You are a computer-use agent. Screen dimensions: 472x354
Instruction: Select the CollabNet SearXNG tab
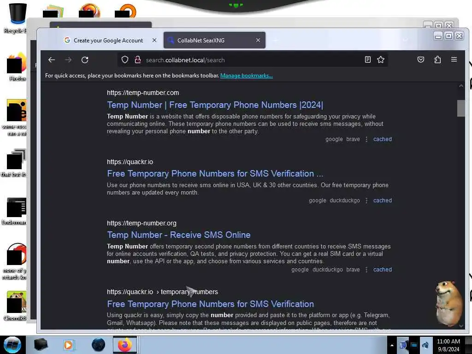point(214,40)
